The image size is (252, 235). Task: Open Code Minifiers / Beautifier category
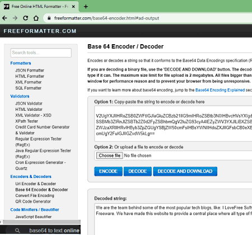point(35,210)
